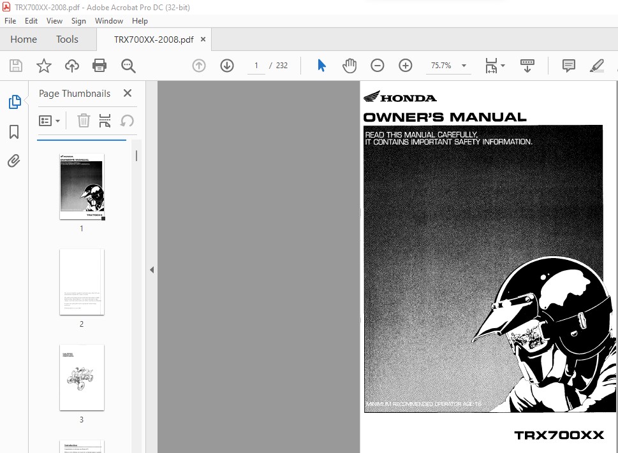Image resolution: width=618 pixels, height=453 pixels.
Task: Add a comment with speech bubble icon
Action: pos(568,66)
